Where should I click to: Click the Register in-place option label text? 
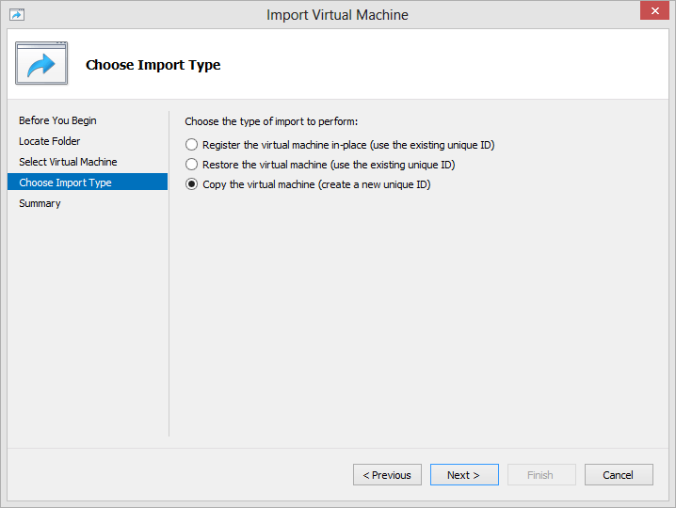(348, 145)
